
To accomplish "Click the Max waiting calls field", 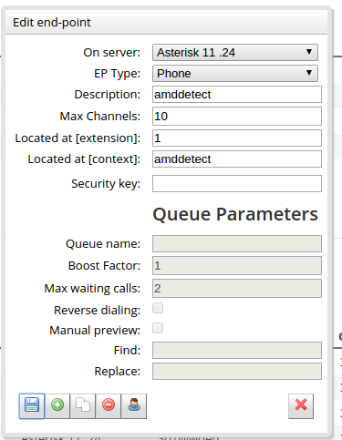I will pos(237,289).
